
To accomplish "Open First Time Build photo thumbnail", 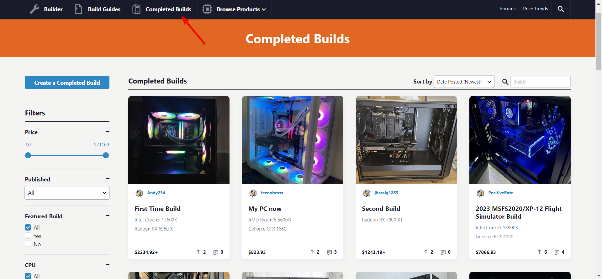I will coord(179,140).
